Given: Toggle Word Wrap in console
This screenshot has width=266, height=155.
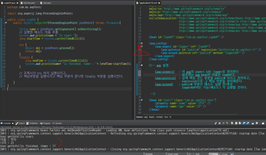Looking at the screenshot, I should (240, 123).
